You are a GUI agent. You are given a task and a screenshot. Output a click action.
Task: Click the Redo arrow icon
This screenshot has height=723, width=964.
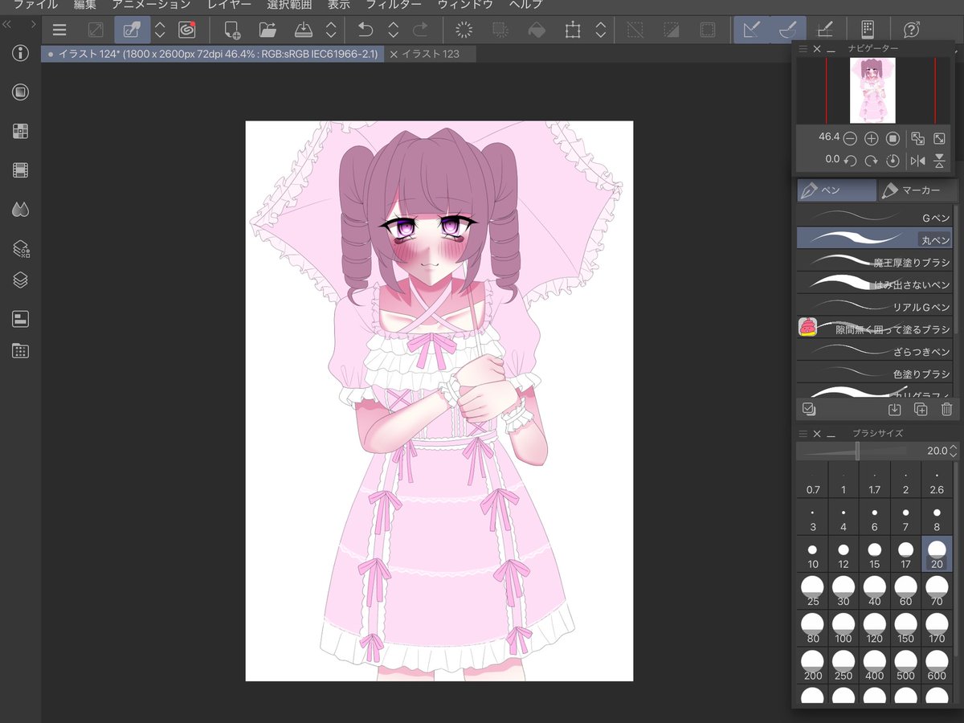420,31
